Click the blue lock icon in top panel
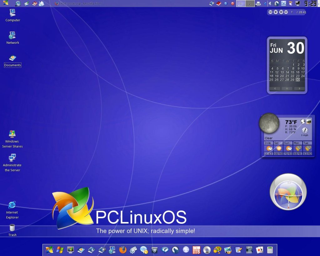Screen dimensions: 320x256 coord(226,3)
